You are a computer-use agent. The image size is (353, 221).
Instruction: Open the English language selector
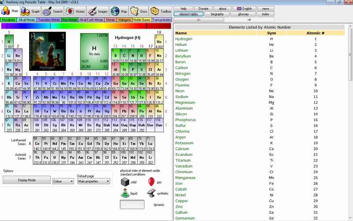point(244,8)
